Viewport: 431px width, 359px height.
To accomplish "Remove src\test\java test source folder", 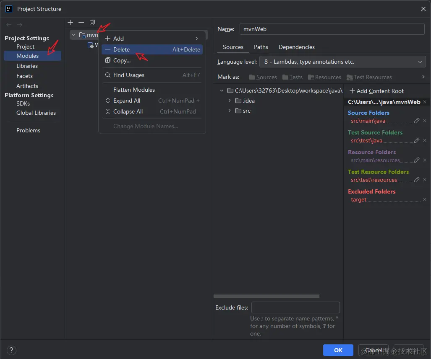I will coord(425,140).
